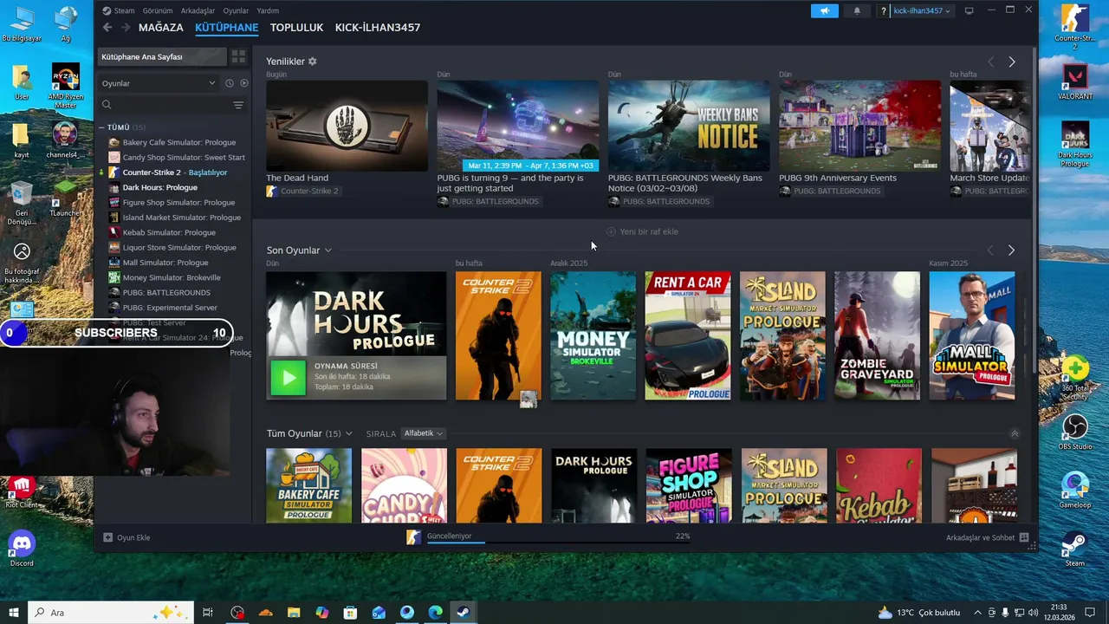Image resolution: width=1109 pixels, height=624 pixels.
Task: Open the Yenilikler settings gear
Action: pos(313,62)
